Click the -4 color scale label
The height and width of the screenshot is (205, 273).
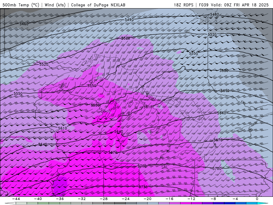(x=235, y=199)
